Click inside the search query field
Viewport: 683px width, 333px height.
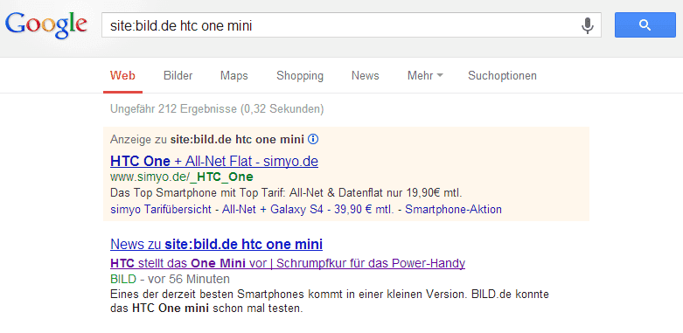click(340, 25)
